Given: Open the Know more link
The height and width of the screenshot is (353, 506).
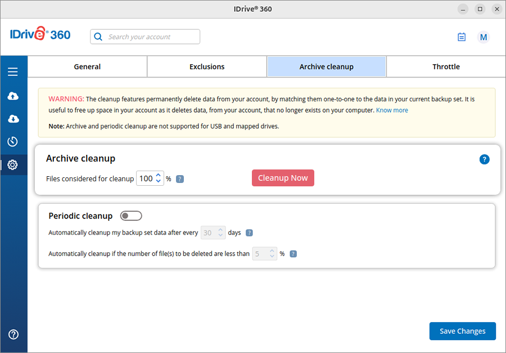Looking at the screenshot, I should (x=392, y=110).
